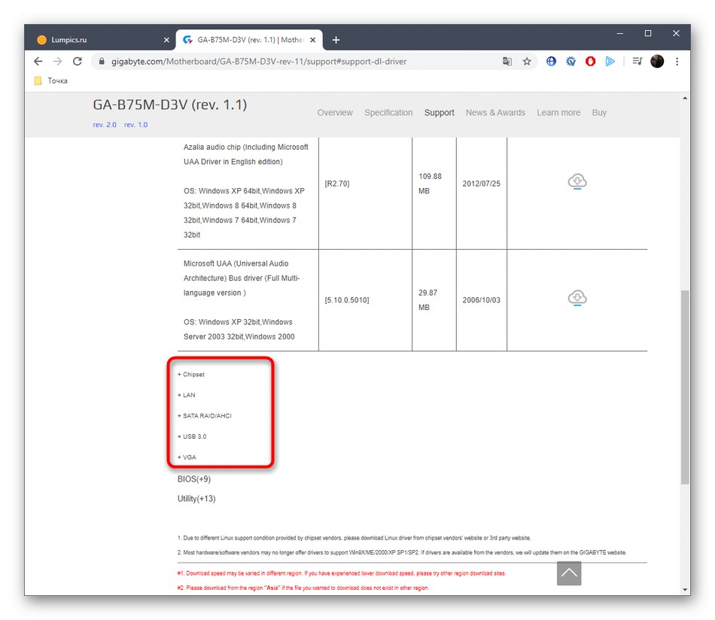The height and width of the screenshot is (620, 715).
Task: Click the browser forward arrow
Action: [x=57, y=61]
